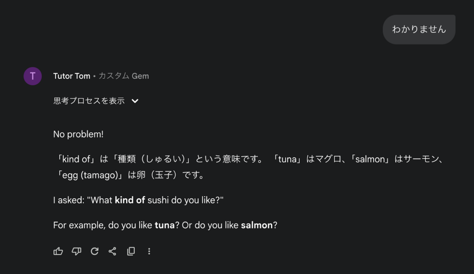This screenshot has height=274, width=474.
Task: Click the カスタム Gem label
Action: [124, 76]
